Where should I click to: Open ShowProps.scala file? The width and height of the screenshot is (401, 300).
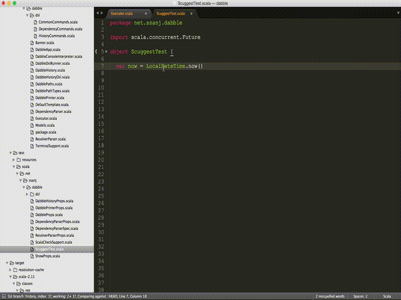click(x=48, y=256)
